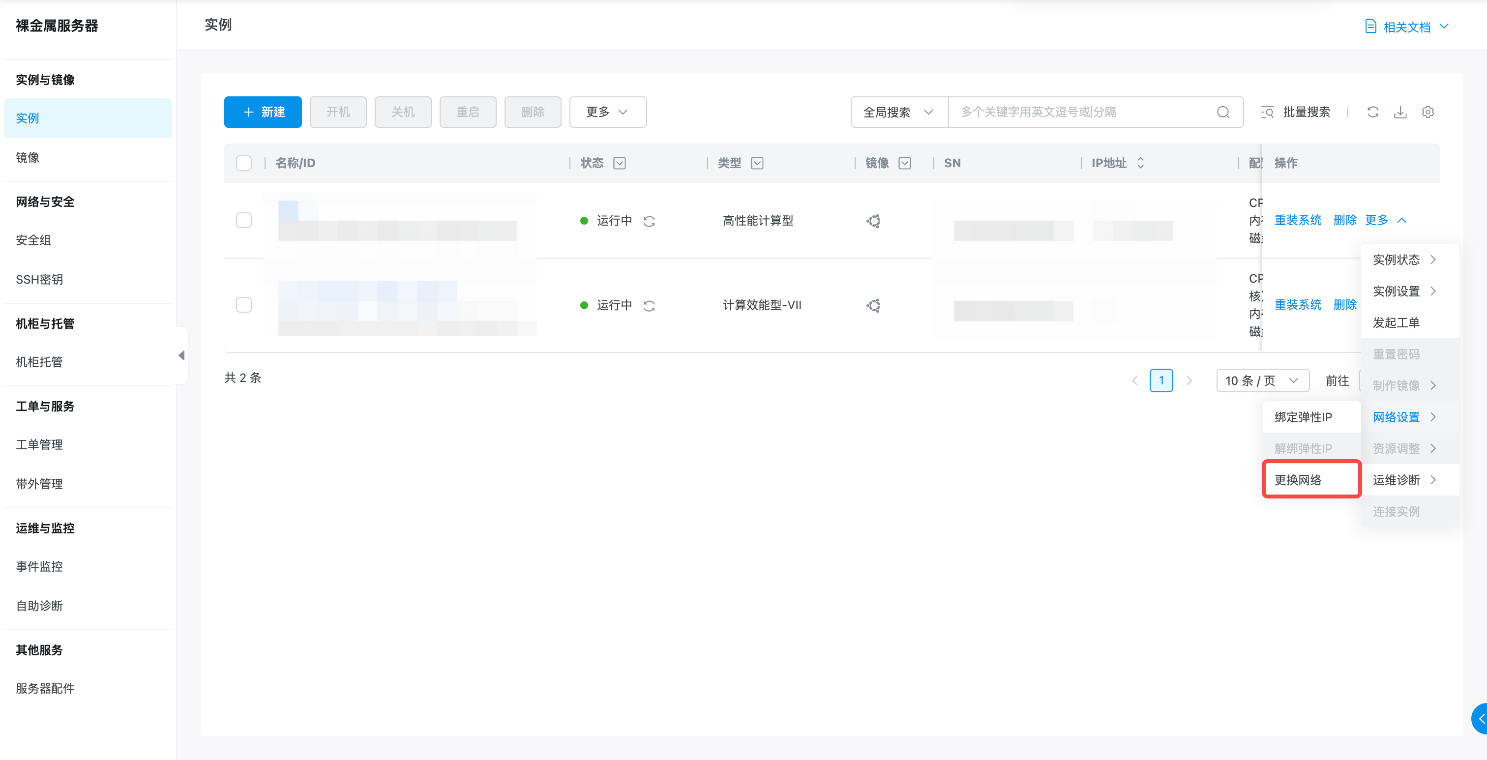Click 重装系统 link for the first instance
This screenshot has height=760, width=1487.
[1297, 220]
